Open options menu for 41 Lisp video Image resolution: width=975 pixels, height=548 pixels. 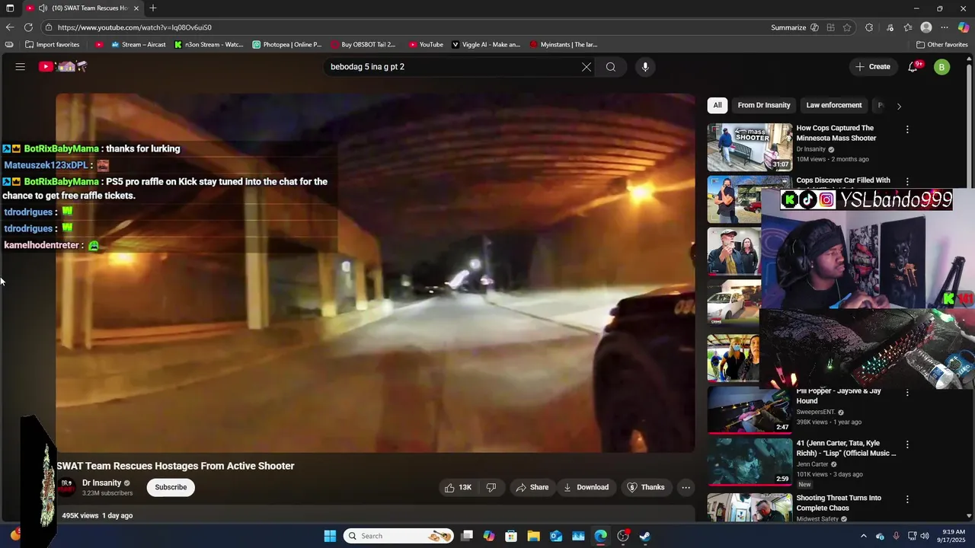(x=907, y=444)
